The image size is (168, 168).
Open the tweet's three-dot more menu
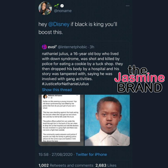tap(128, 6)
